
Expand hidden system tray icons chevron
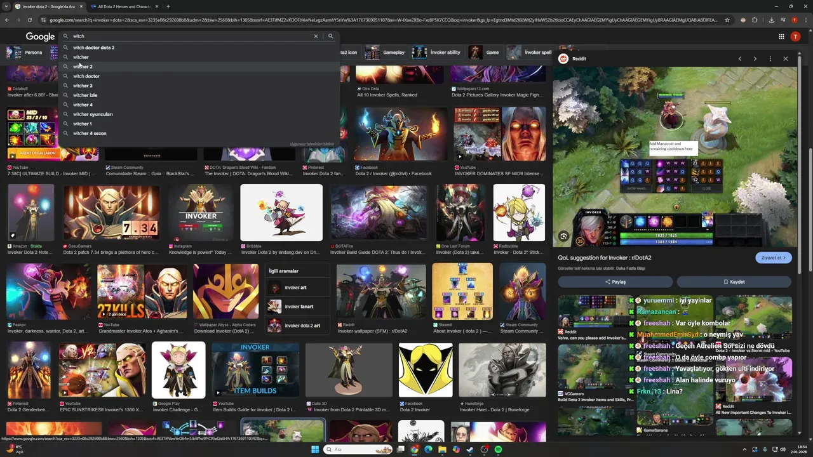(744, 449)
